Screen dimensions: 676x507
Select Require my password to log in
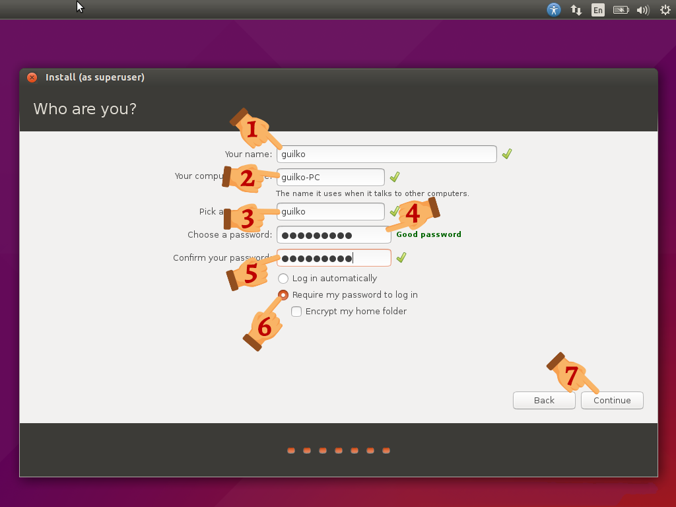tap(283, 294)
